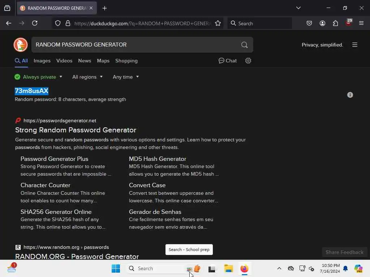Click the generated password 73m8usAX
The height and width of the screenshot is (277, 370).
point(31,91)
